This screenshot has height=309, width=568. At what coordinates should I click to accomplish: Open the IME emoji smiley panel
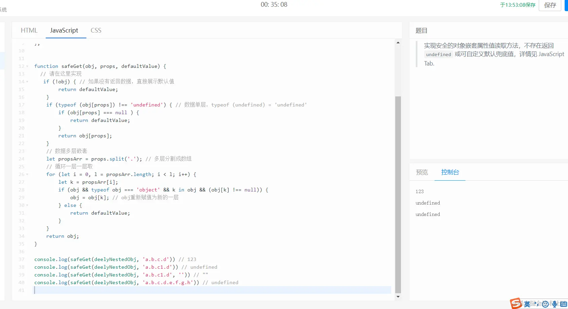click(x=545, y=304)
